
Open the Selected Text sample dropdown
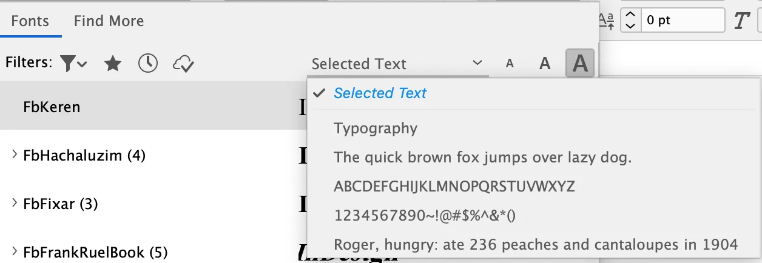click(397, 64)
